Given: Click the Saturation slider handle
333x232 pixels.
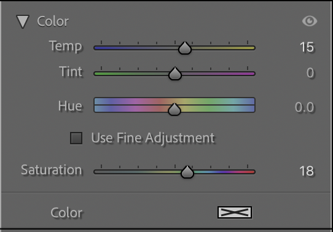Looking at the screenshot, I should pyautogui.click(x=187, y=172).
